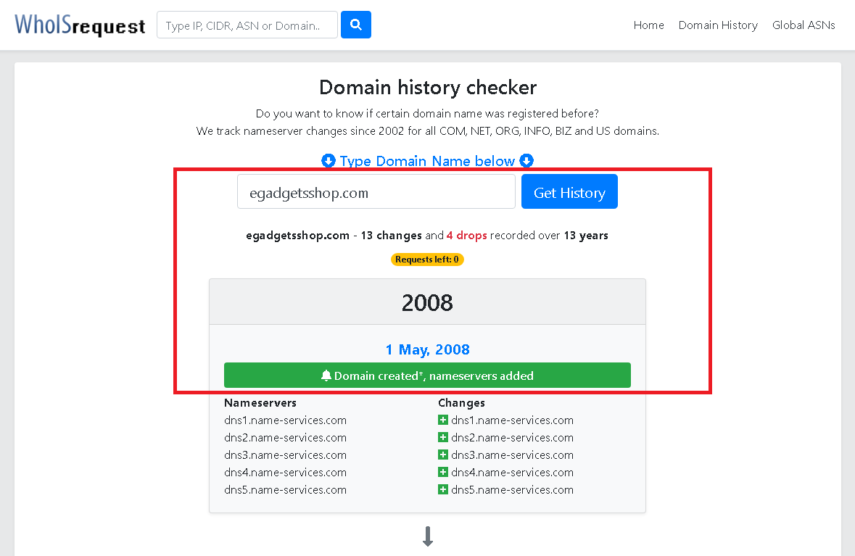Viewport: 855px width, 556px height.
Task: Click the green Domain created banner
Action: pyautogui.click(x=428, y=375)
